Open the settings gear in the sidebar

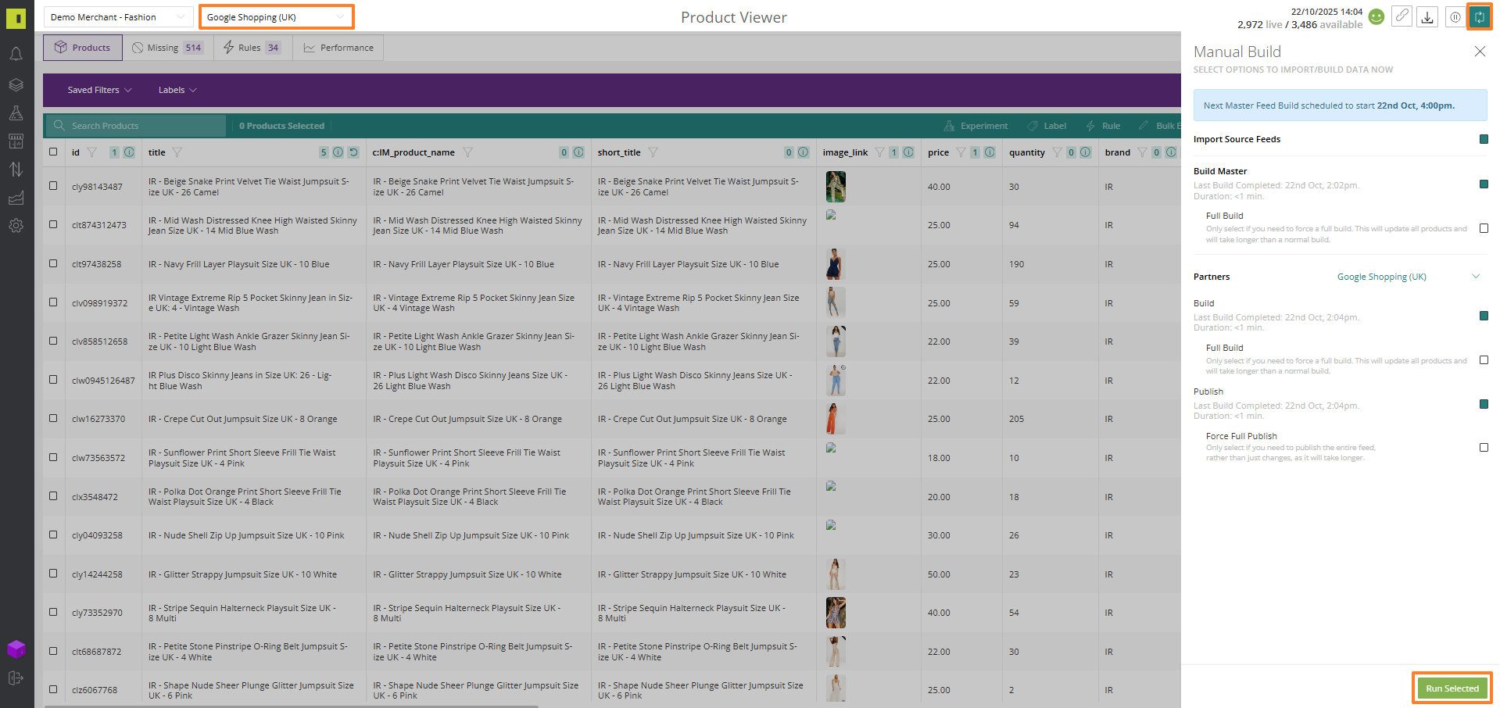click(16, 226)
